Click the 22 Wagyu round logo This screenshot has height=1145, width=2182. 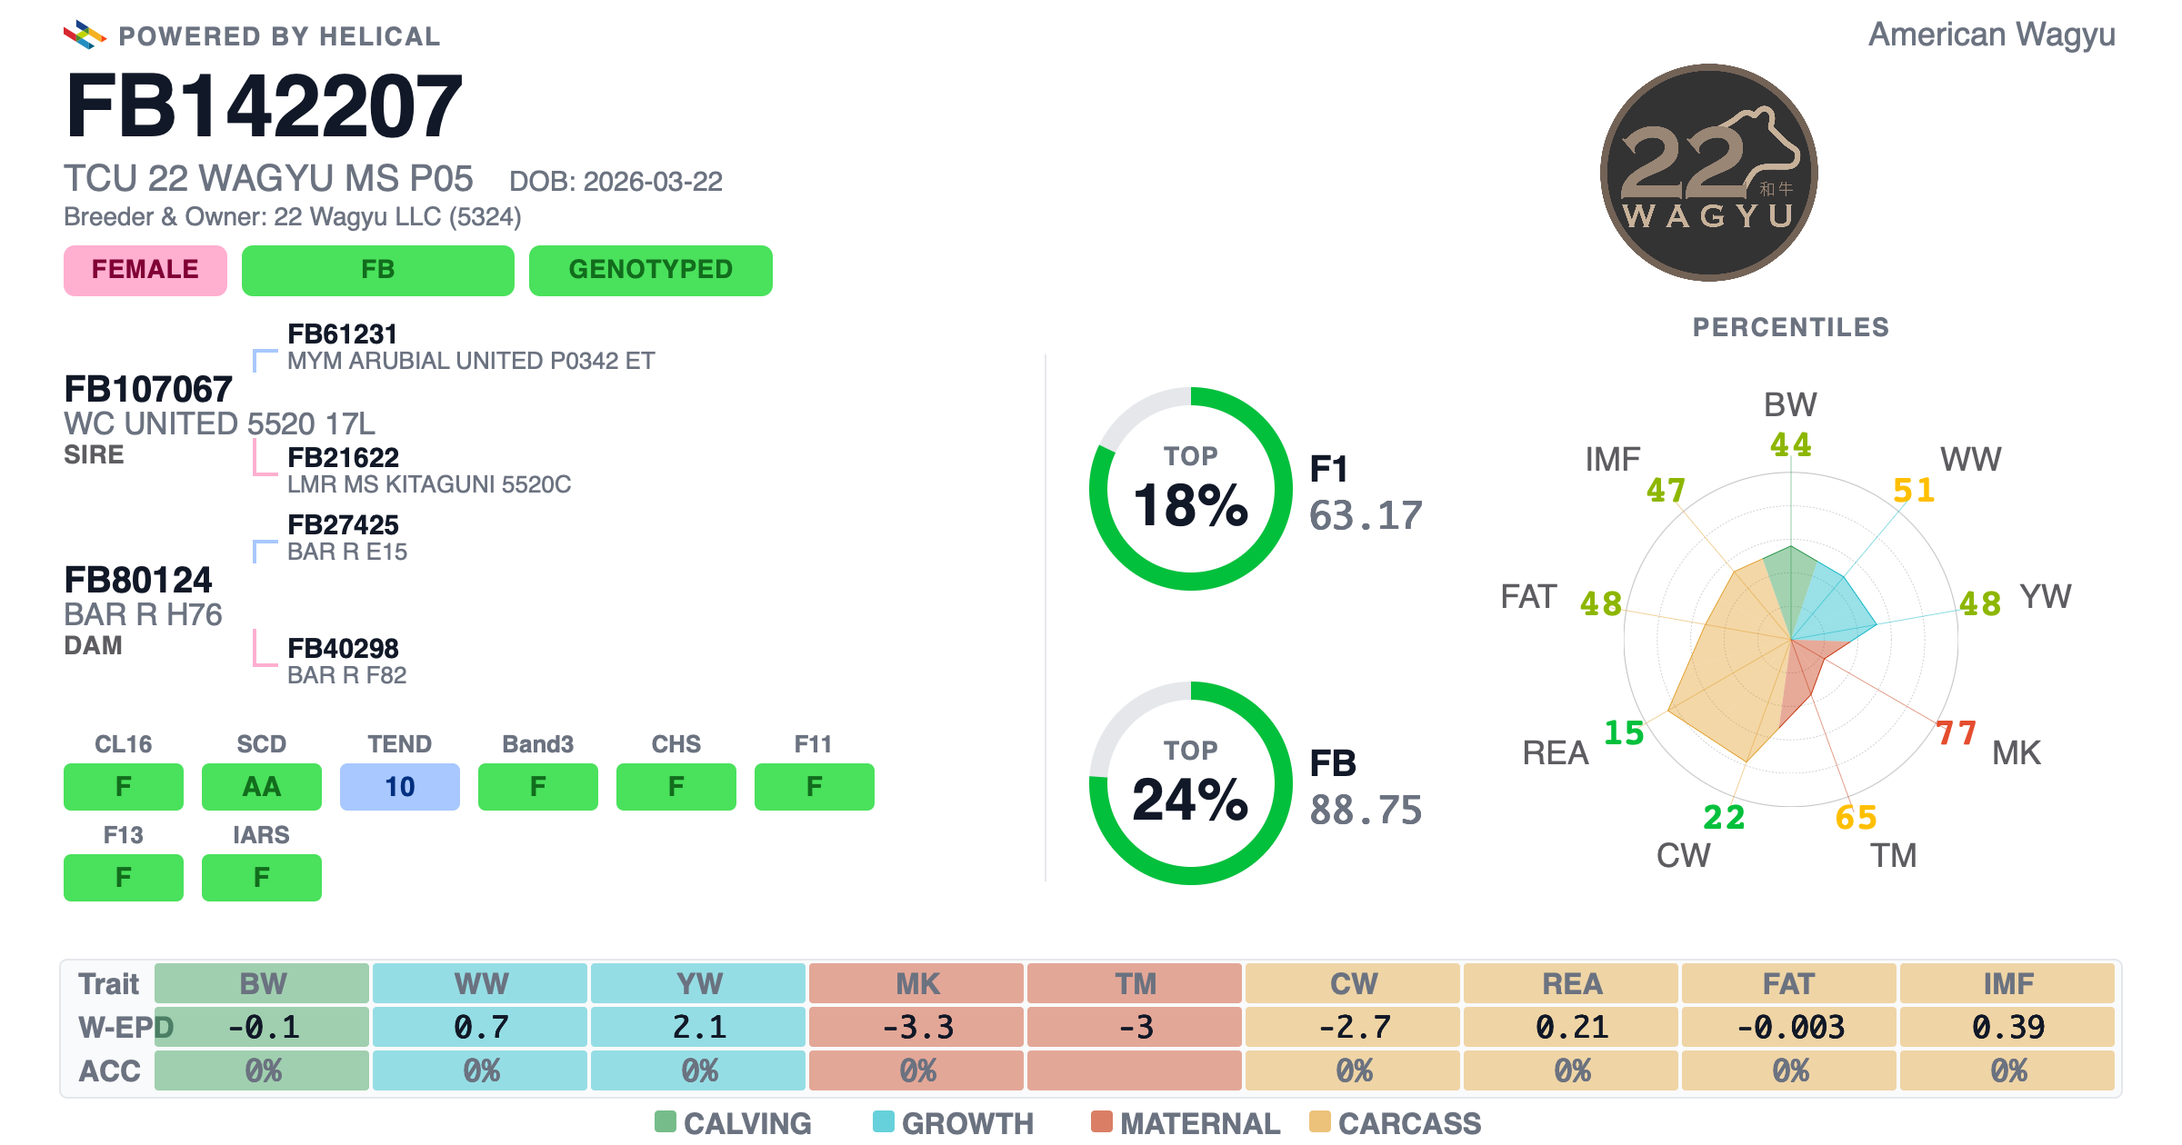[1708, 173]
